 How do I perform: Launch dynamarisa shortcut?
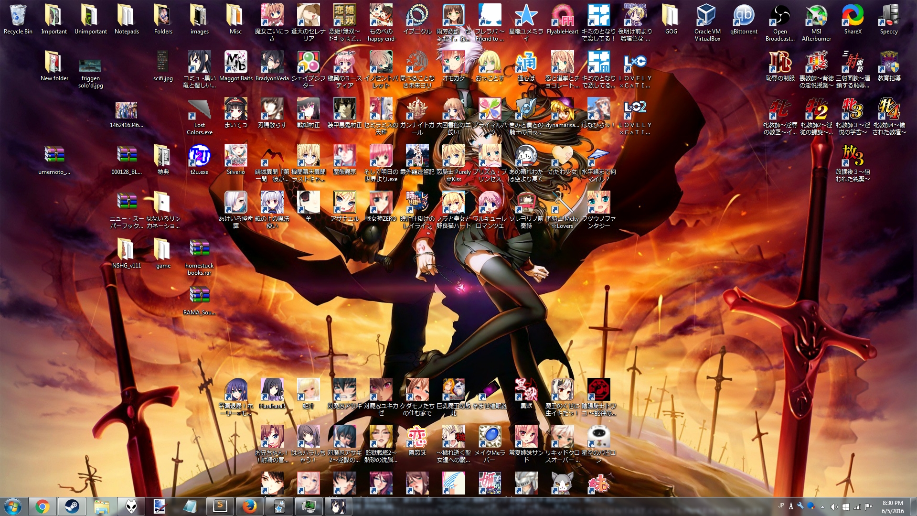(563, 113)
